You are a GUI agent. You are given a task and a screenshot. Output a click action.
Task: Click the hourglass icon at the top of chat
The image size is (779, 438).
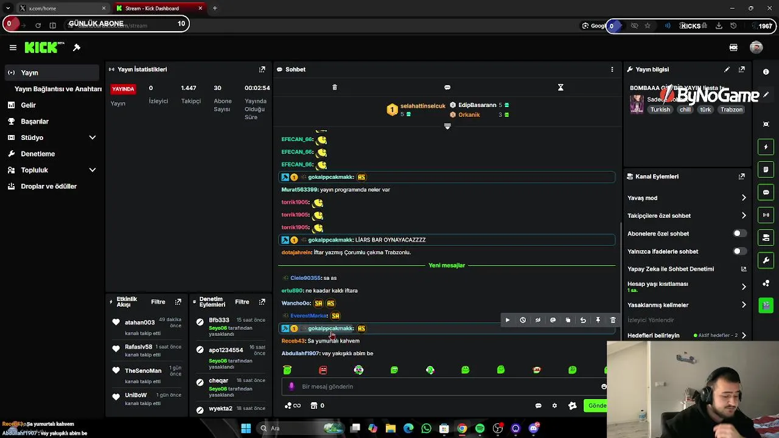[x=561, y=88]
